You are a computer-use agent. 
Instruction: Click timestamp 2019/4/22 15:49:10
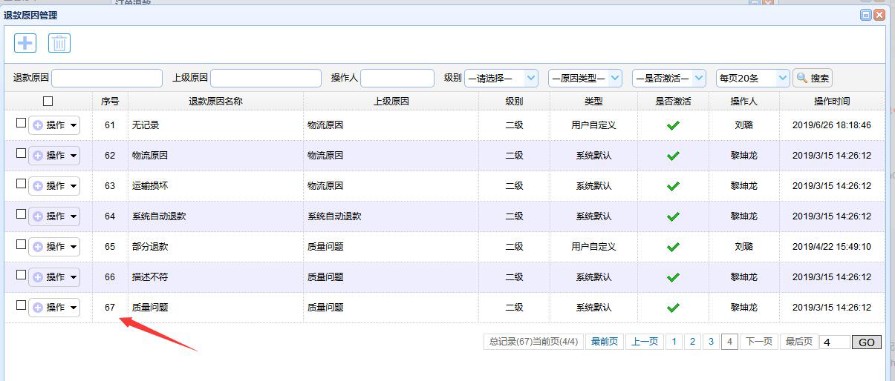pos(832,247)
